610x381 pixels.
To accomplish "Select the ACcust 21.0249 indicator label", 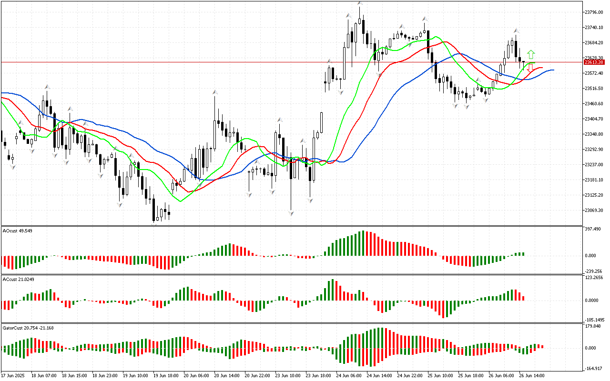I will 18,279.
